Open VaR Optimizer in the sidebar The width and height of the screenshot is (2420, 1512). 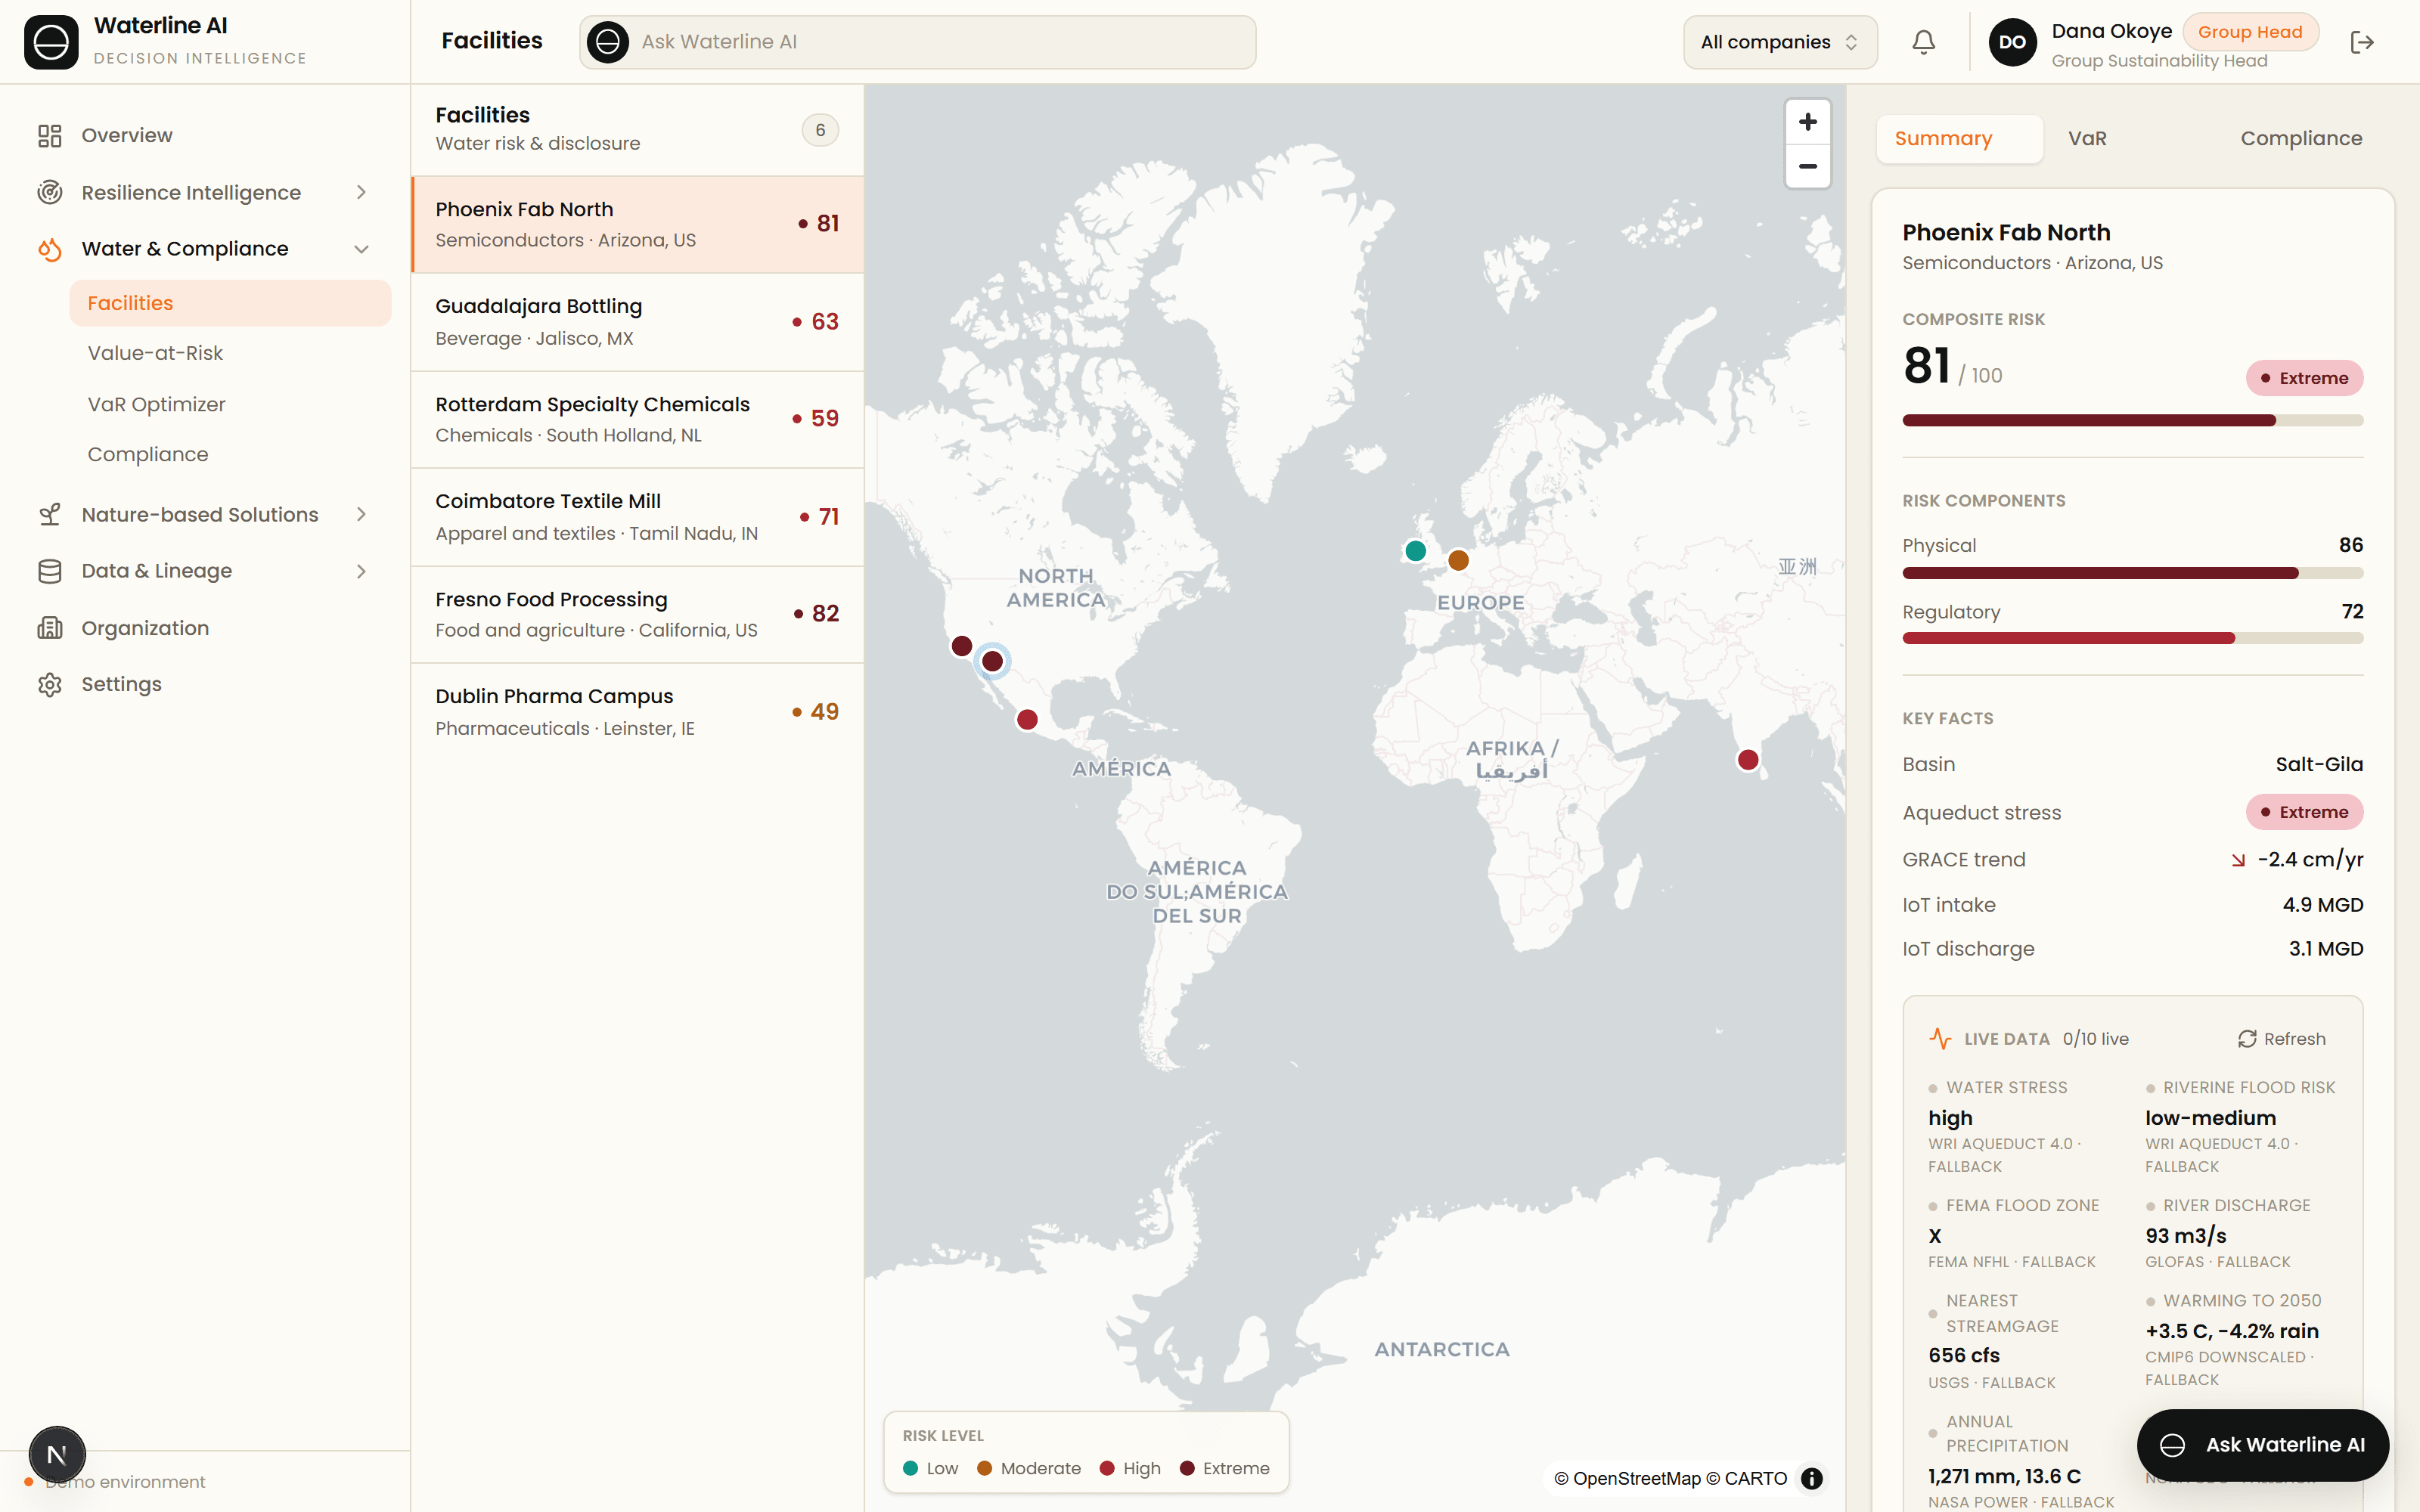tap(230, 404)
